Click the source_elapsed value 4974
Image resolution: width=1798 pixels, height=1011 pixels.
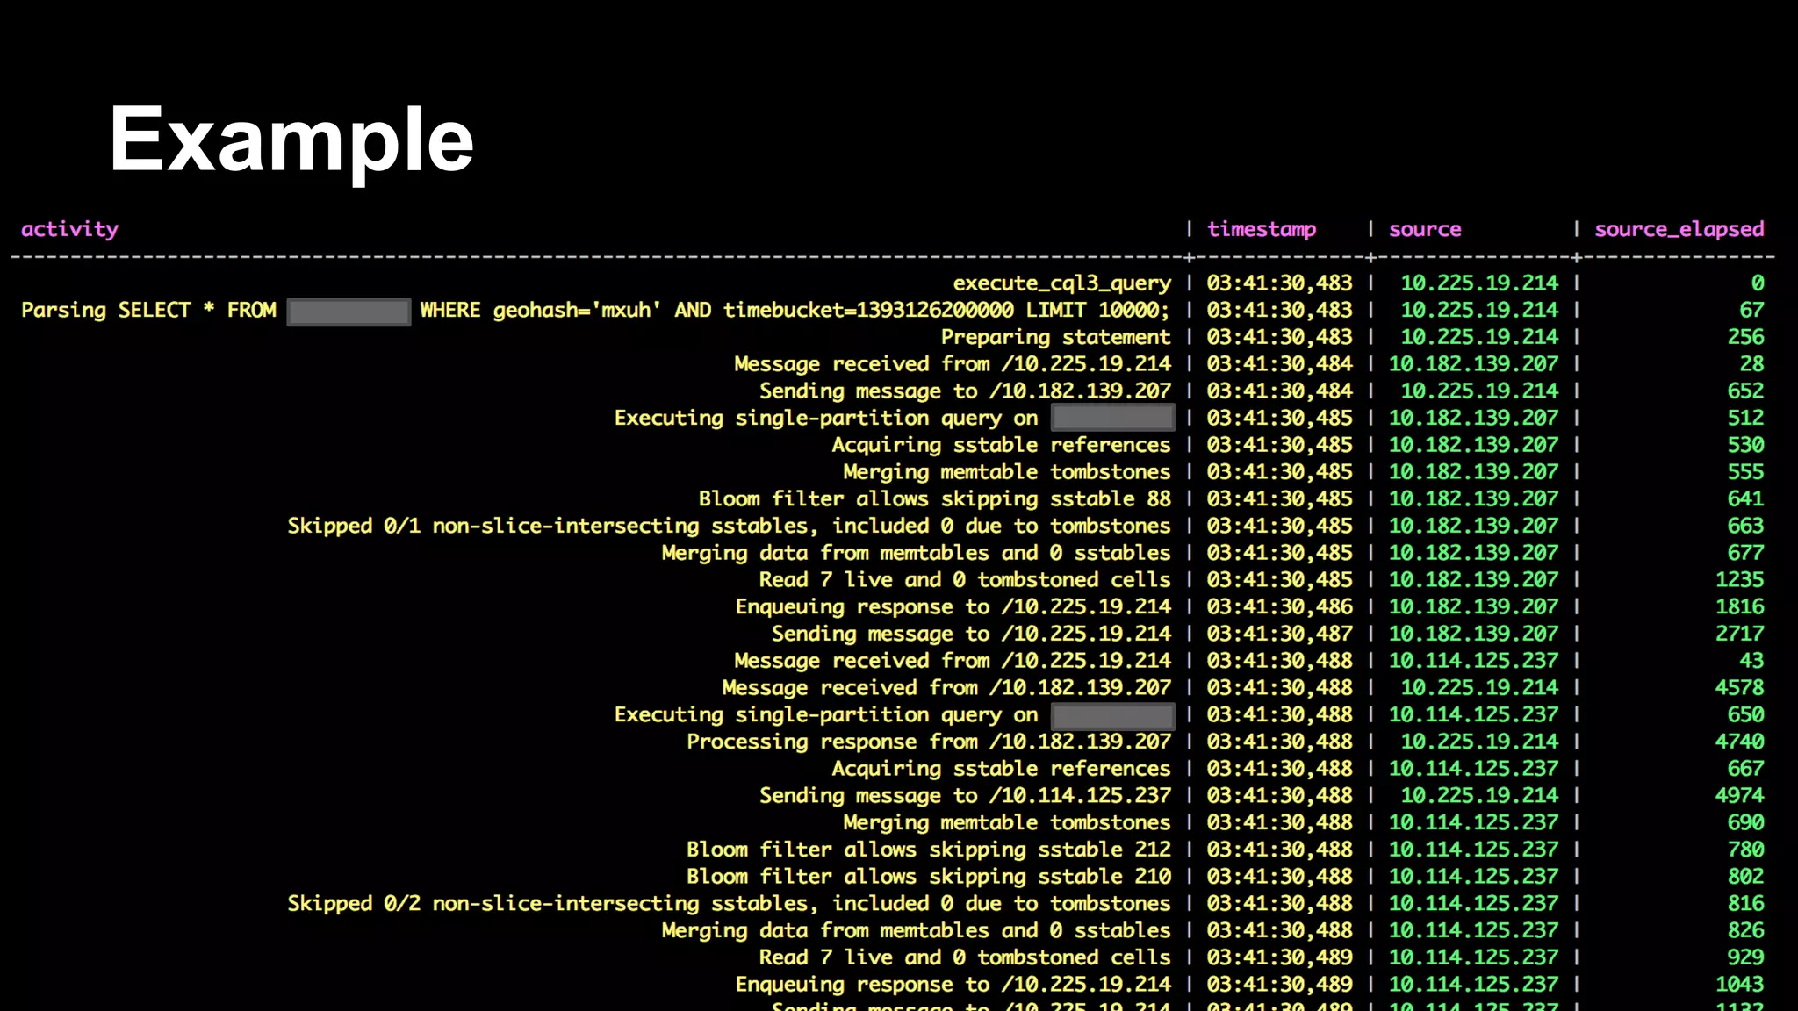coord(1738,795)
